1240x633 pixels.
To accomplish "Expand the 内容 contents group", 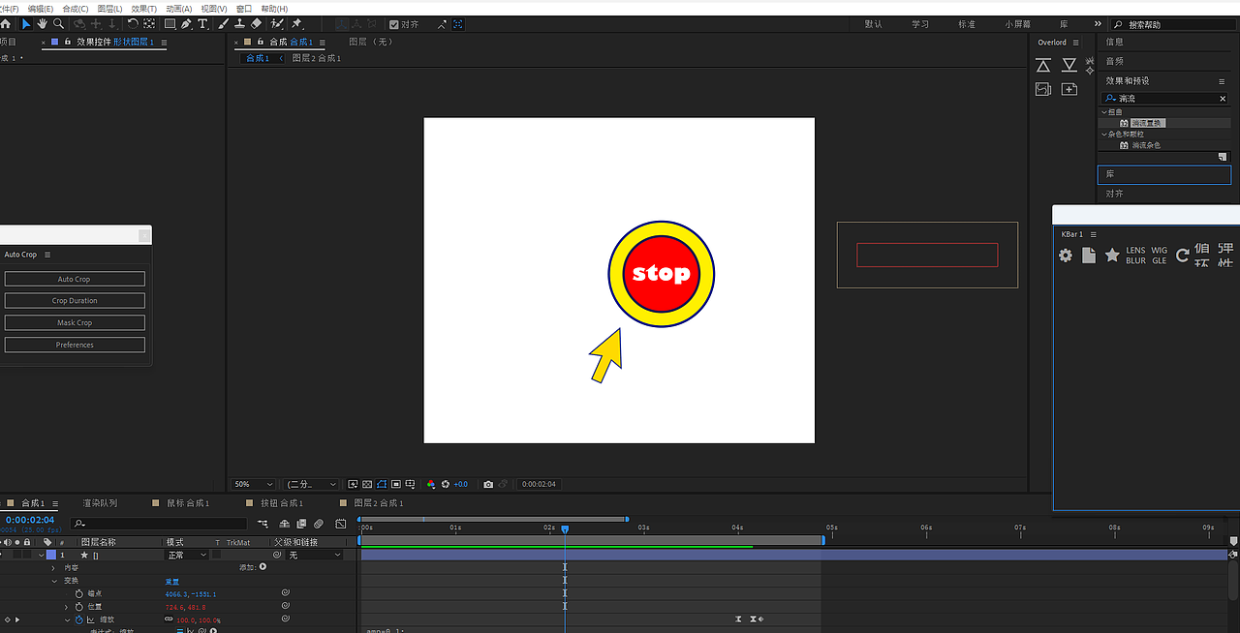I will 55,567.
